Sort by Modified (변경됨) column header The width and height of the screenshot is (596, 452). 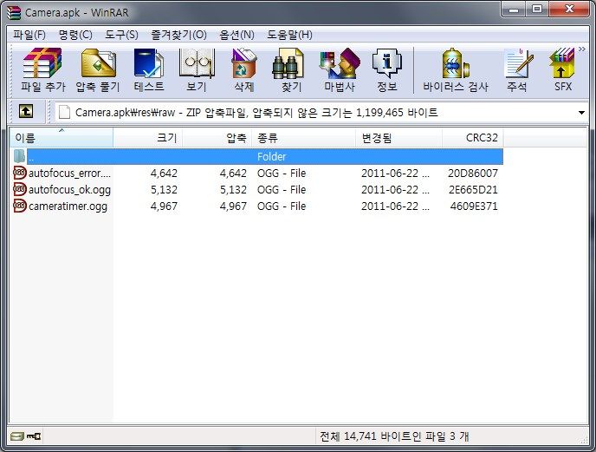(399, 137)
